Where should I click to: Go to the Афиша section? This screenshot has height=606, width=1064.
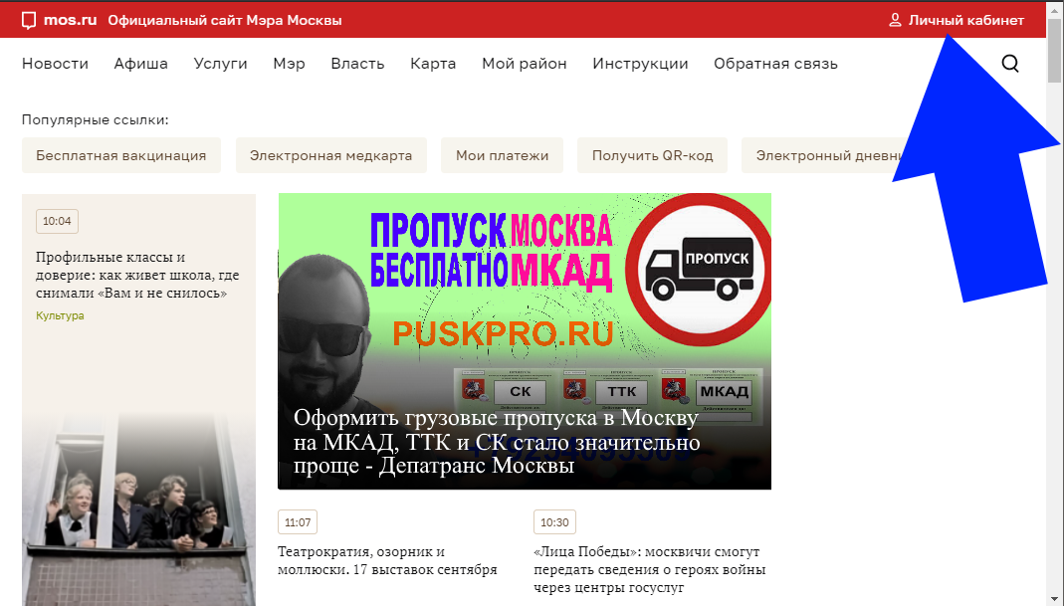(x=141, y=63)
